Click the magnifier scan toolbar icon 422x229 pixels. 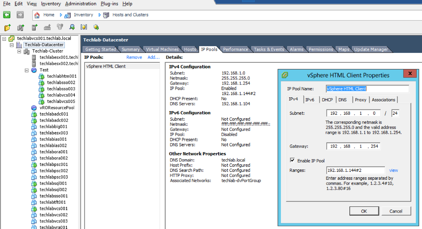72,27
